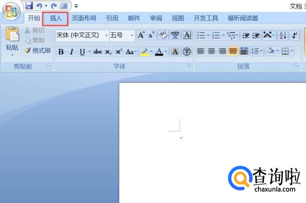Viewport: 306px width, 203px height.
Task: Open the 插入 ribbon tab
Action: coord(56,18)
